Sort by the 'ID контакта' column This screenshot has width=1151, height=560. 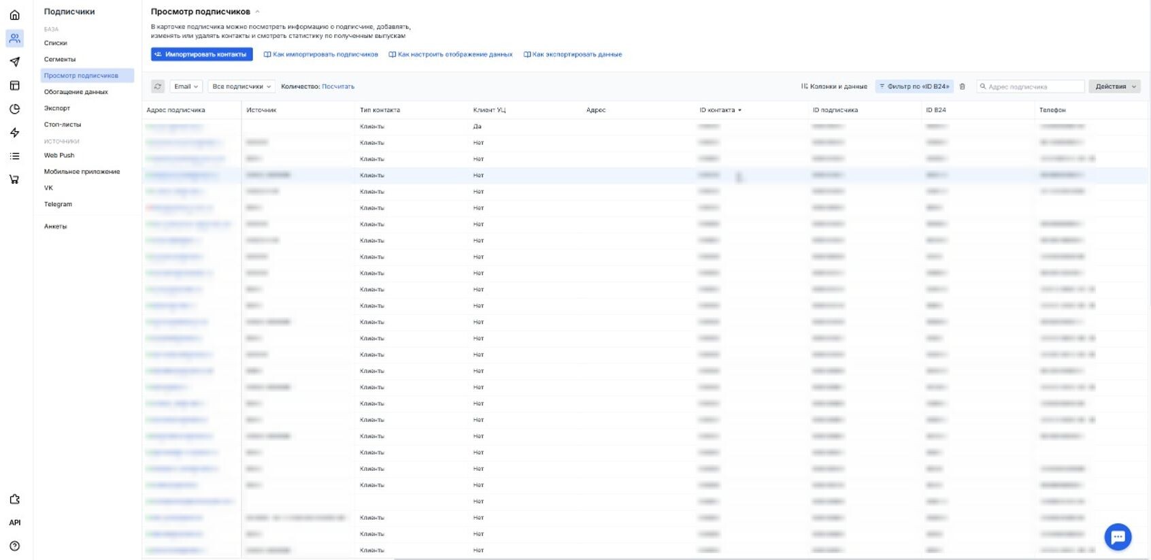pos(720,110)
